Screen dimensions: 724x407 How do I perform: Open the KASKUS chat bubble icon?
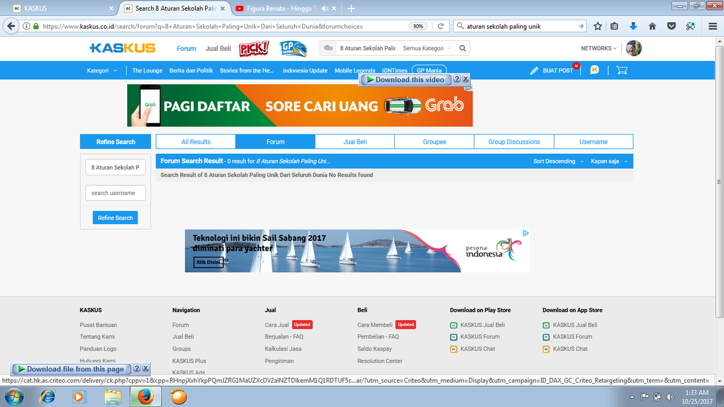[x=594, y=70]
